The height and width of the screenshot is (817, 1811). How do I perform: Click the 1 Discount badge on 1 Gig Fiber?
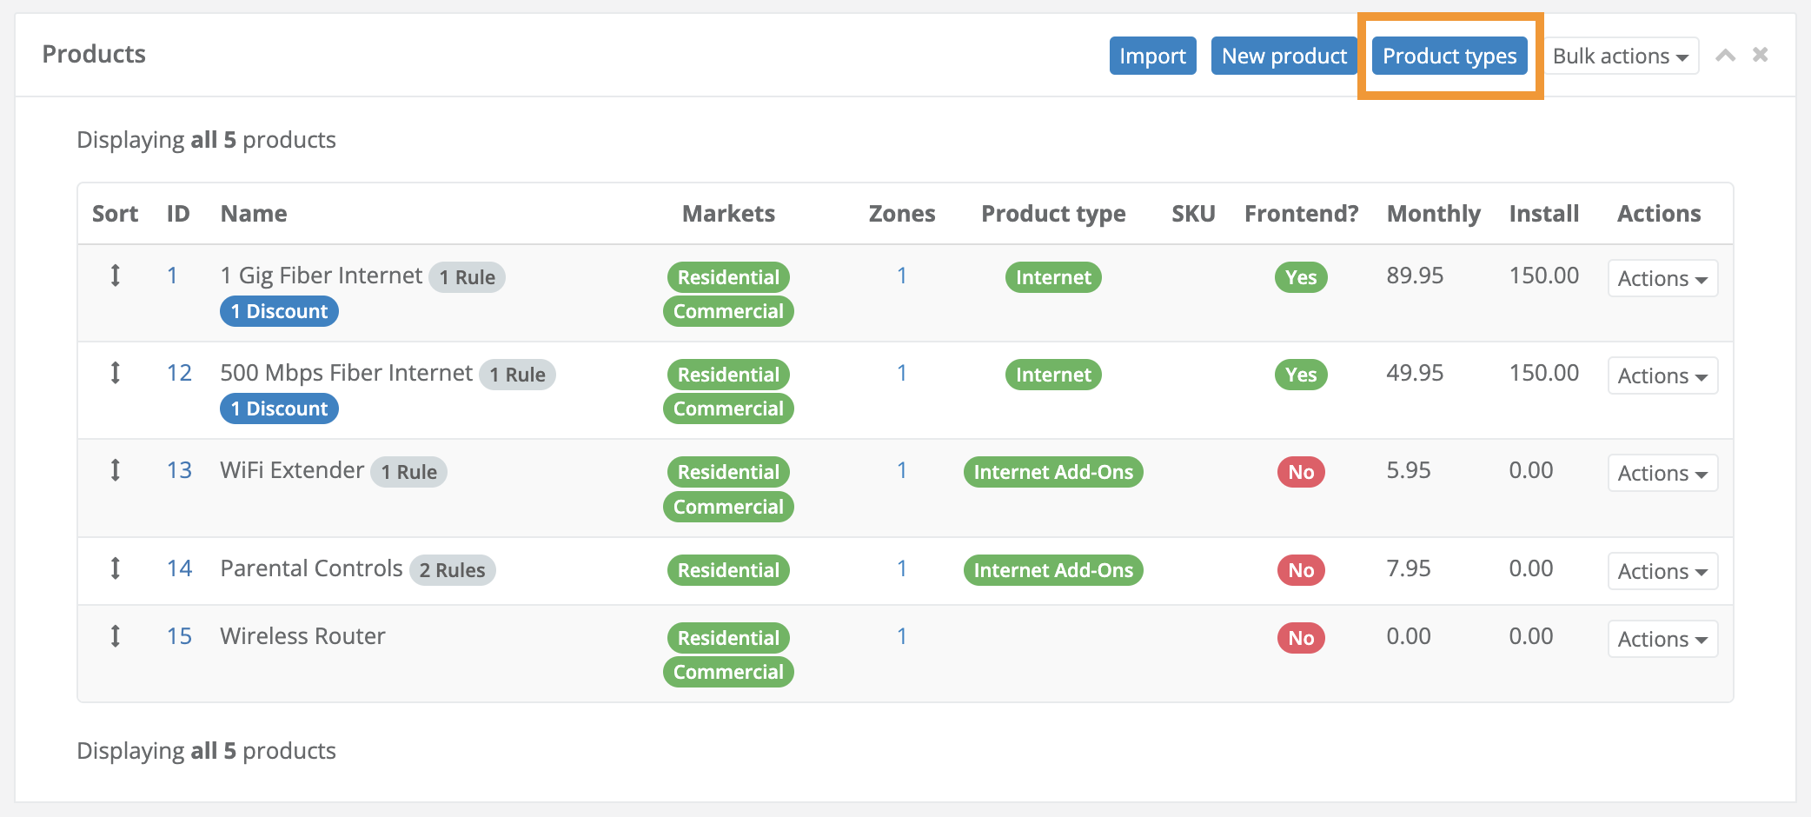279,312
